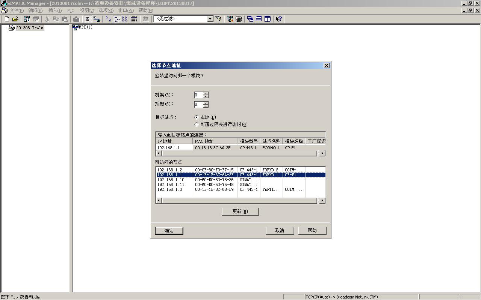Increase the 插槽 slot number
Viewport: 481px width, 300px height.
(206, 103)
